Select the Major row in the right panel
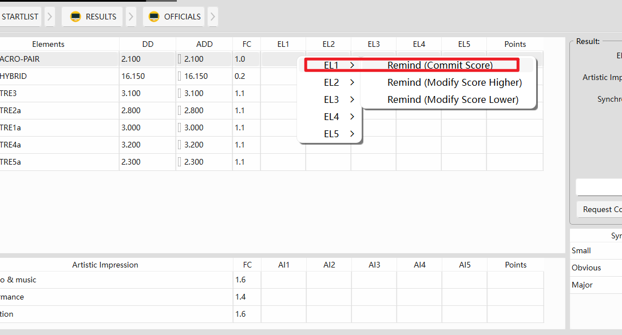Image resolution: width=622 pixels, height=335 pixels. tap(596, 285)
